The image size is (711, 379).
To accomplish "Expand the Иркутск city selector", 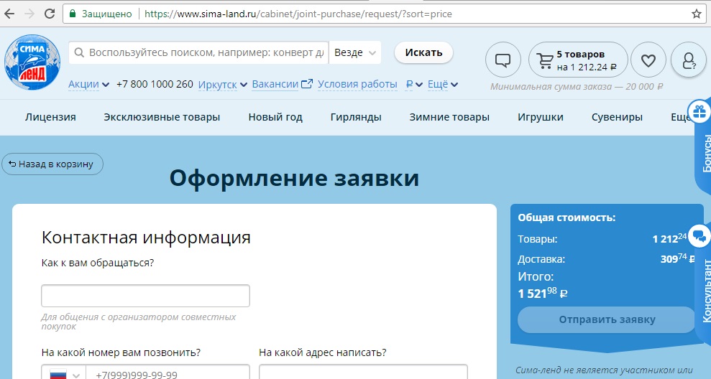I will pyautogui.click(x=222, y=85).
